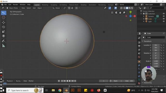This screenshot has height=93, width=166.
Task: Open the Output properties tab
Action: (x=139, y=46)
